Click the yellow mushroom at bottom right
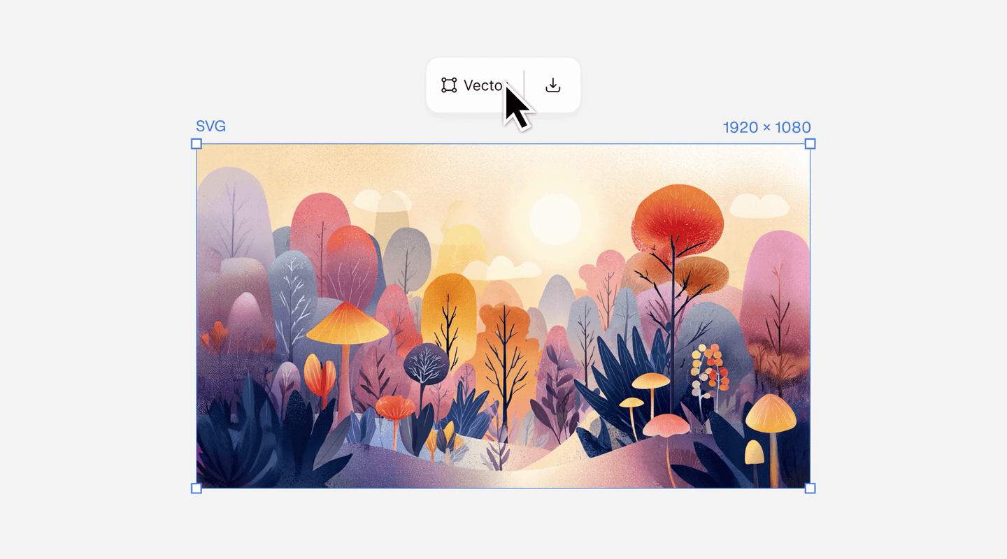 tap(771, 412)
